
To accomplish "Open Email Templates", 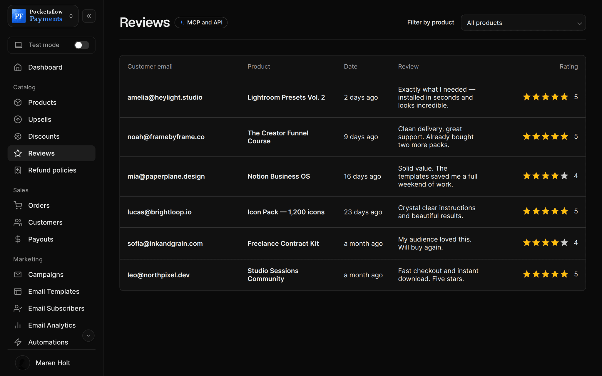I will coord(51,291).
